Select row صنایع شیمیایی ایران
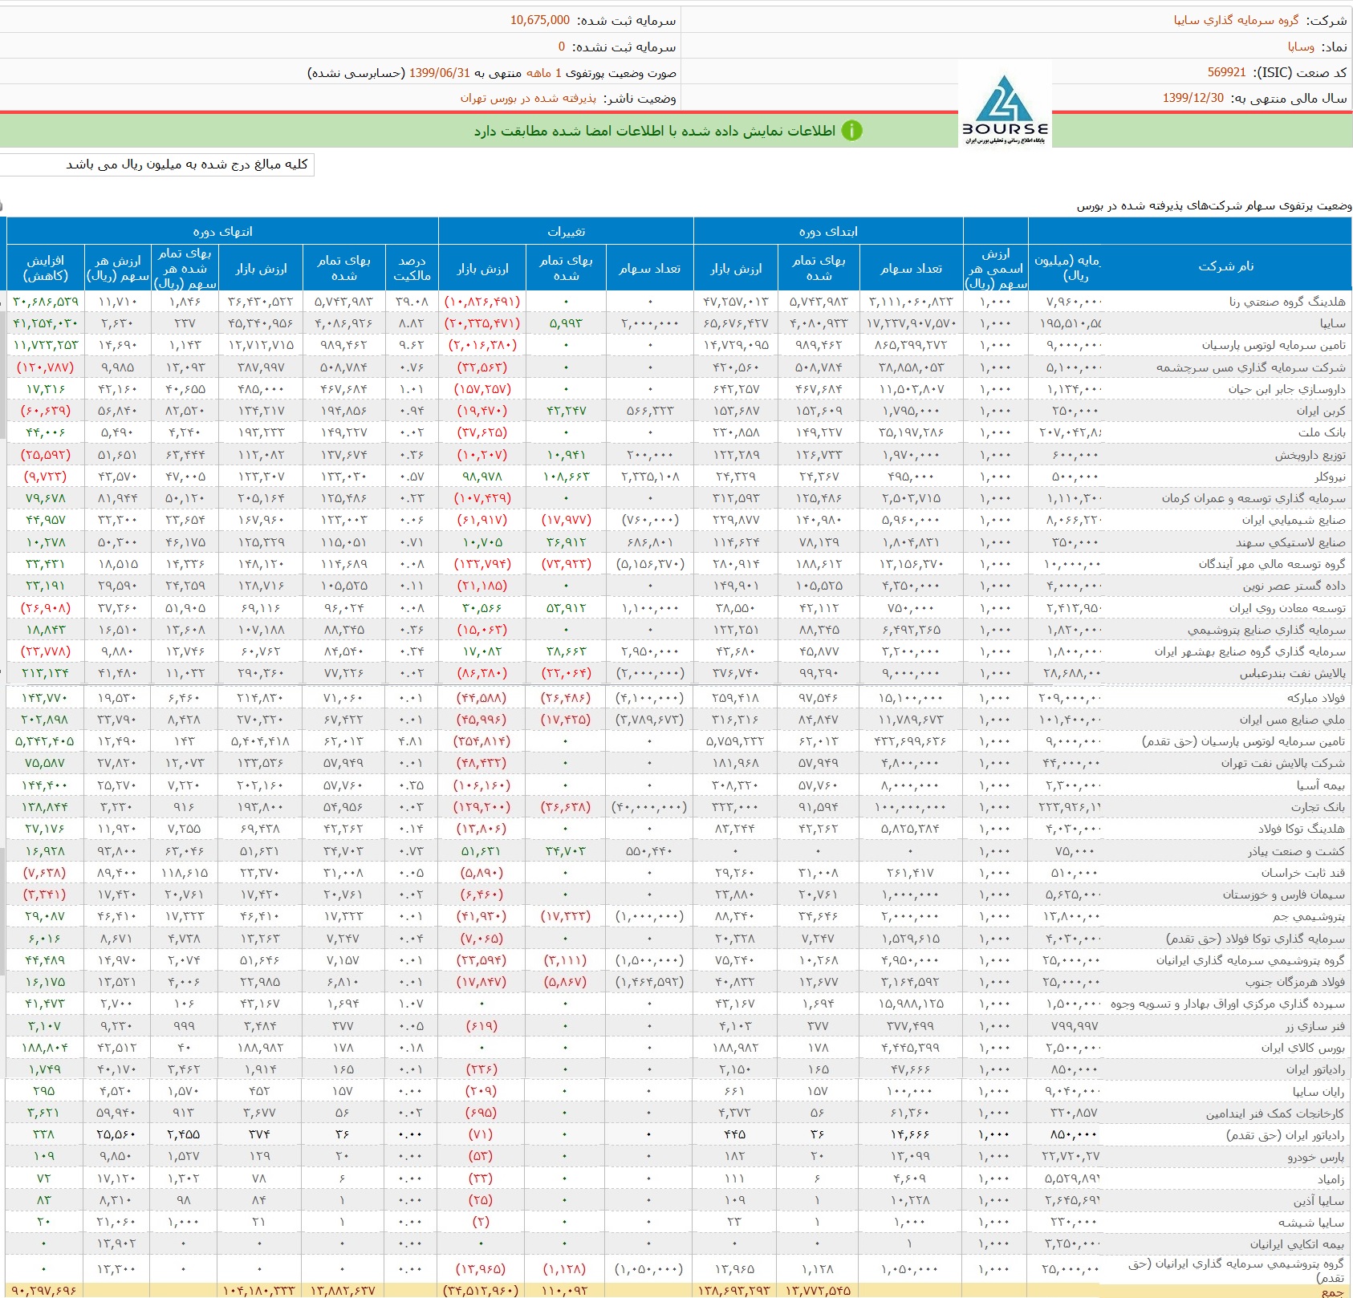Viewport: 1353px width, 1298px height. click(x=679, y=520)
